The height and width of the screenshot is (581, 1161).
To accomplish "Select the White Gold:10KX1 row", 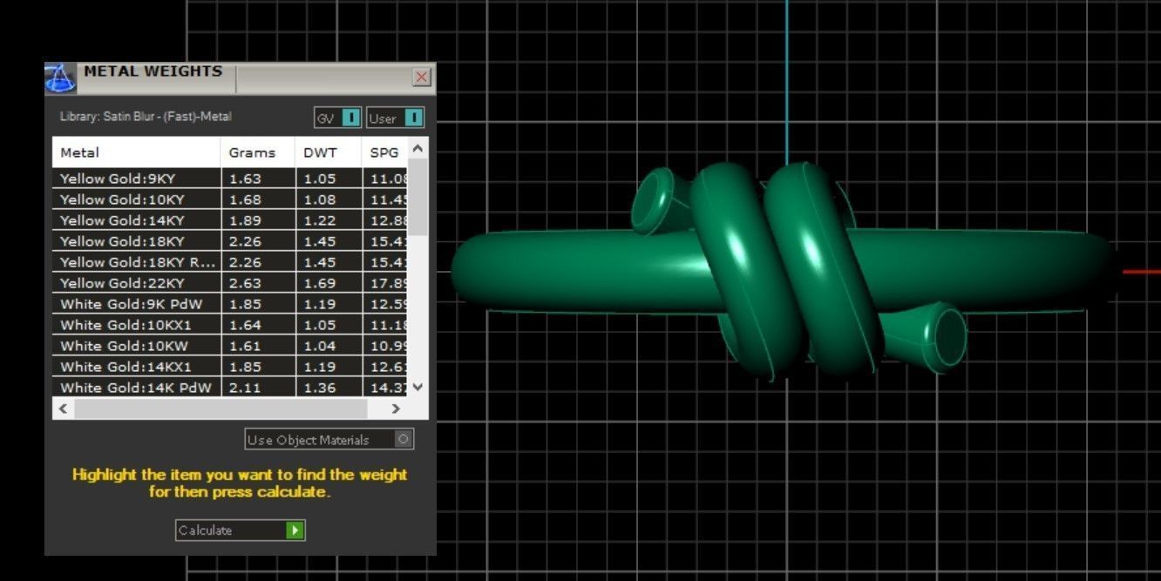I will click(230, 325).
